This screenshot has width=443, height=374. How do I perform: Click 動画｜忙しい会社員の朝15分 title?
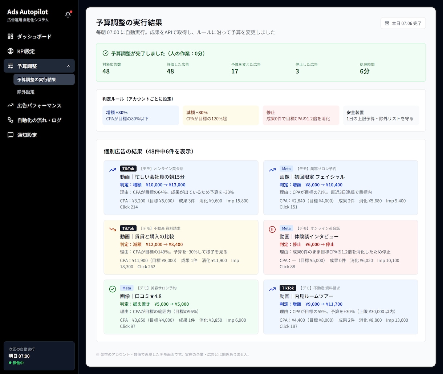152,177
